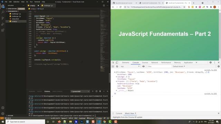
Task: Close the VS Code terminal panel
Action: click(107, 91)
